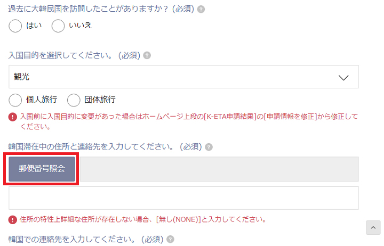Click red warning icon beside 入国前 notice

[x=12, y=117]
